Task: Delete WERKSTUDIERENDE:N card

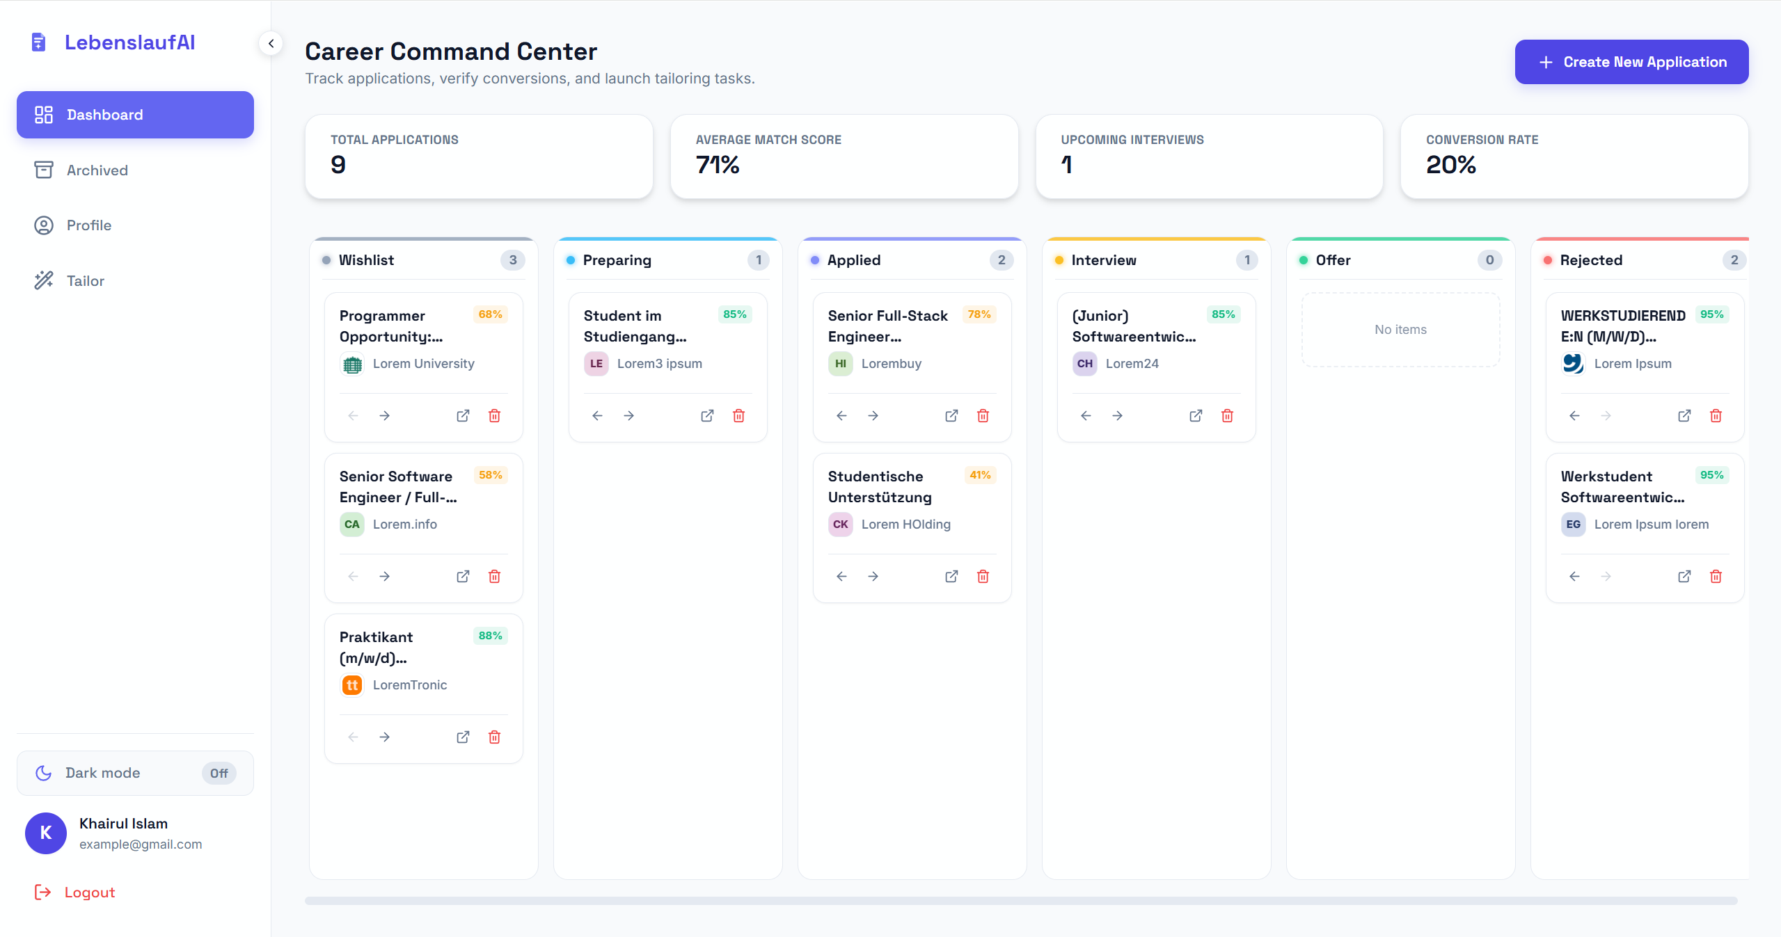Action: 1716,416
